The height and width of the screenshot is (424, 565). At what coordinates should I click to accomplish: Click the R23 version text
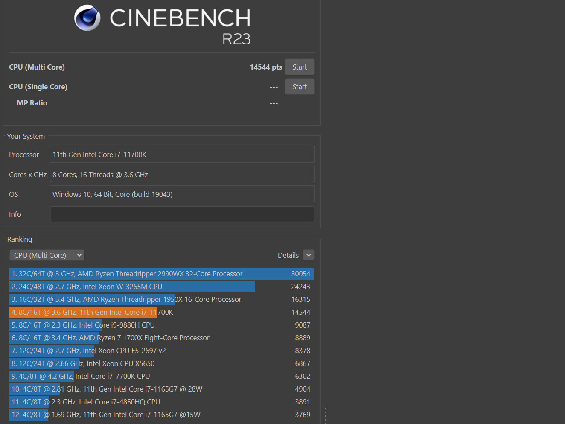[236, 39]
